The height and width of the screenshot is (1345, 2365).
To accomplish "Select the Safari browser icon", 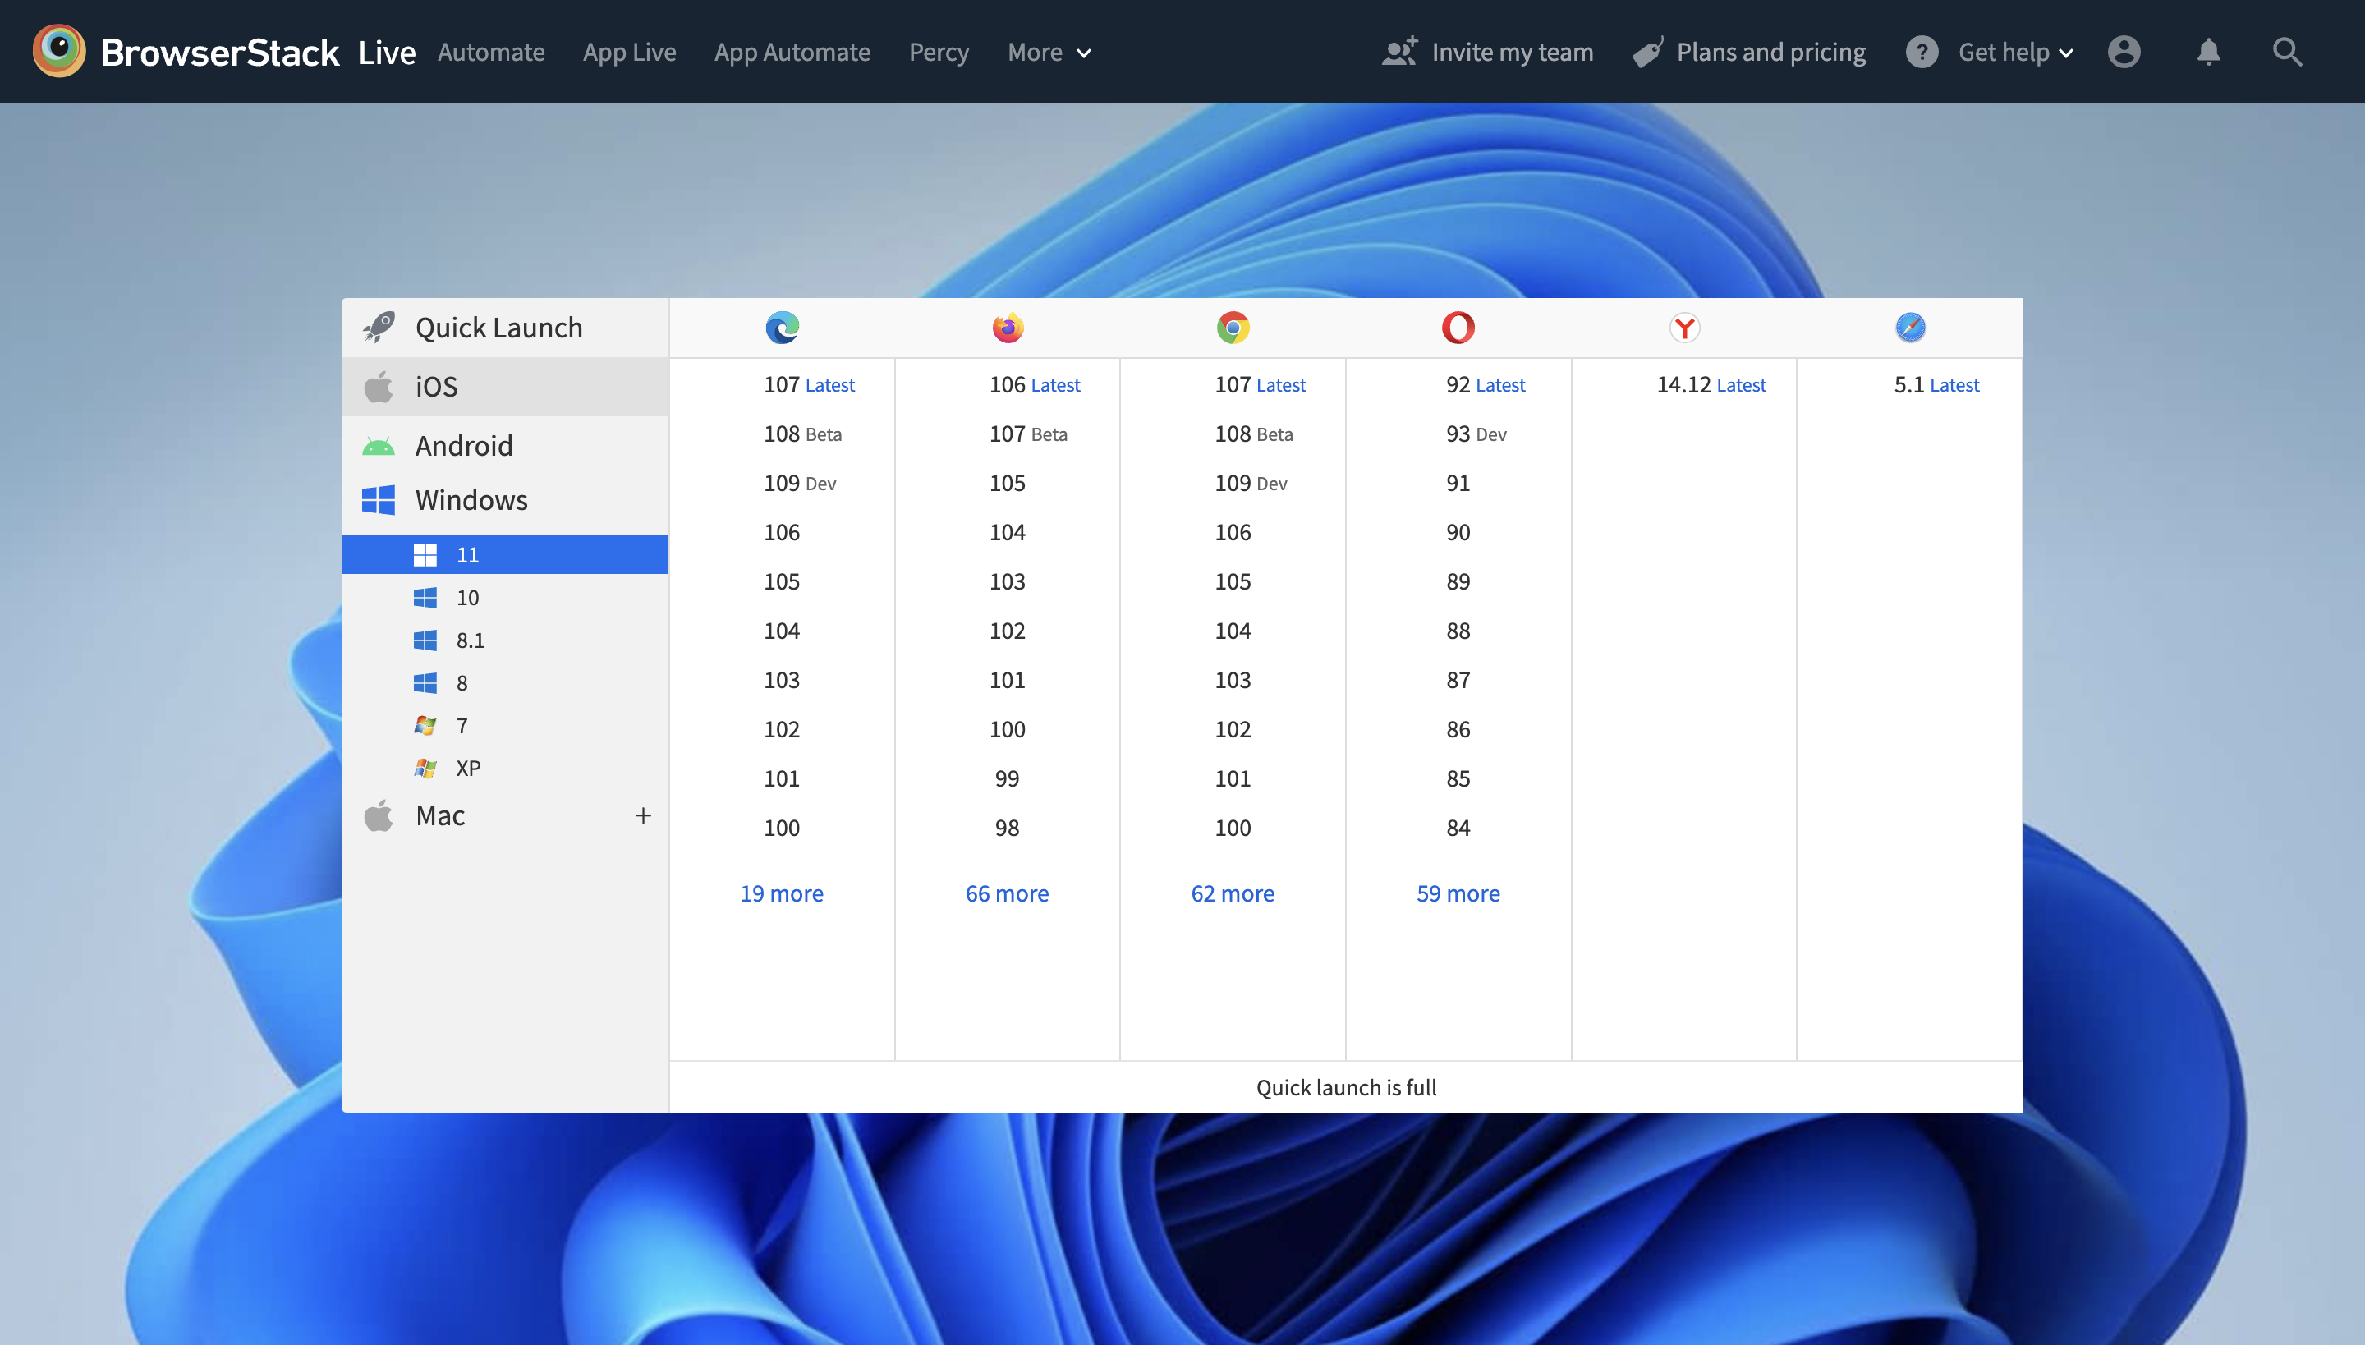I will pos(1909,327).
